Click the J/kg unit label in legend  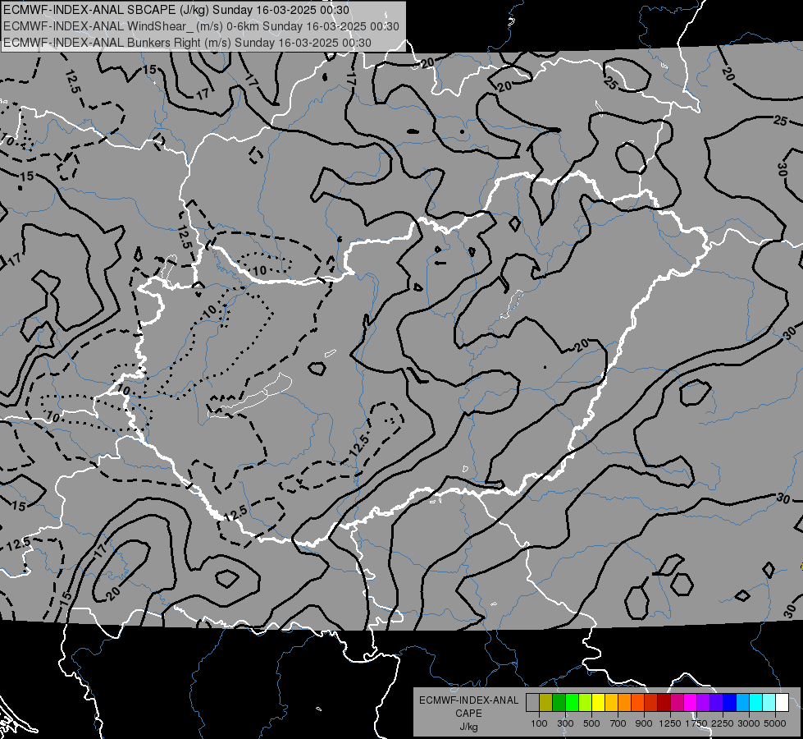pyautogui.click(x=468, y=727)
